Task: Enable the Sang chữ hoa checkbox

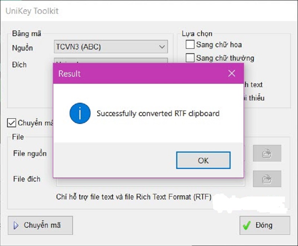Action: [190, 45]
